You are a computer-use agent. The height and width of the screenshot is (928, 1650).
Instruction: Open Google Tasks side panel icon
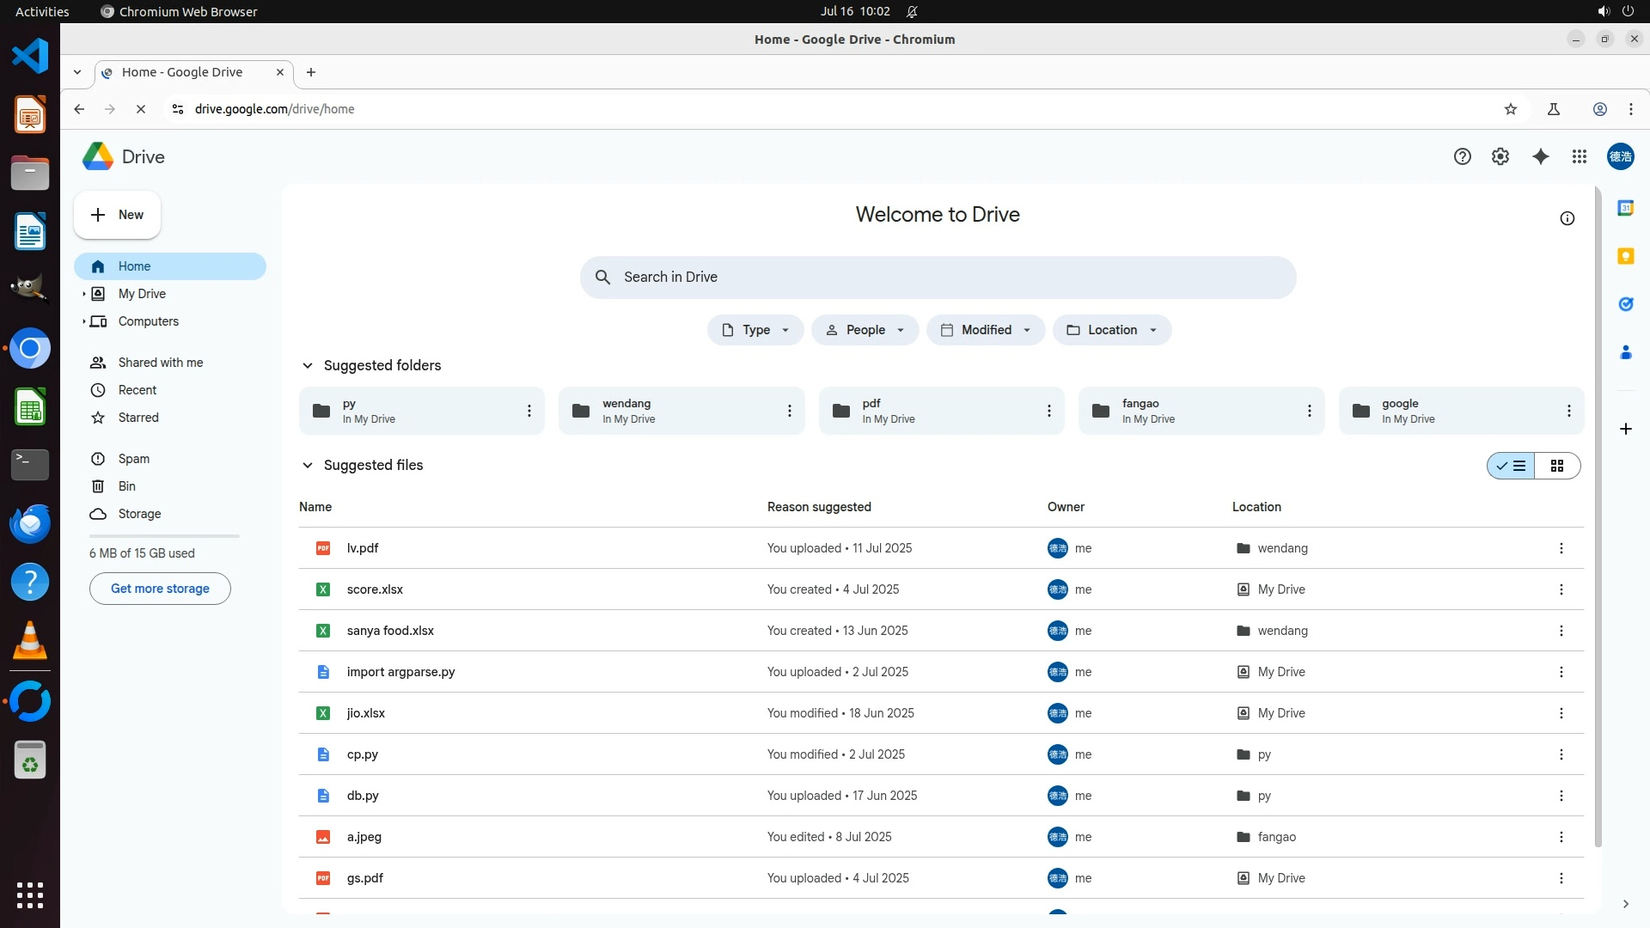pyautogui.click(x=1625, y=304)
